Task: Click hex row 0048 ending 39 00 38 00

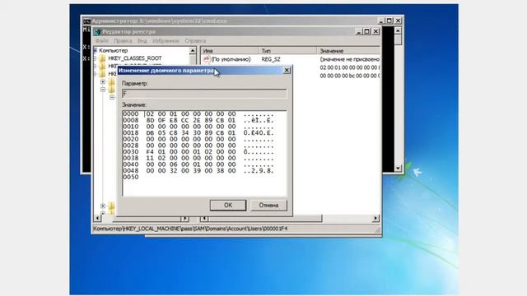Action: (x=198, y=171)
